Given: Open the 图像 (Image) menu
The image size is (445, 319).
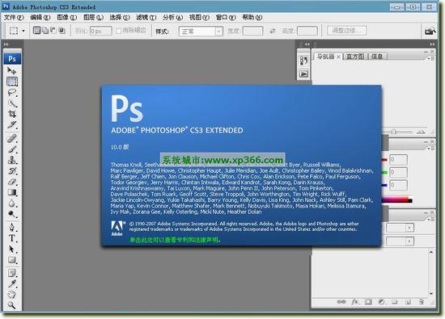Looking at the screenshot, I should [67, 18].
